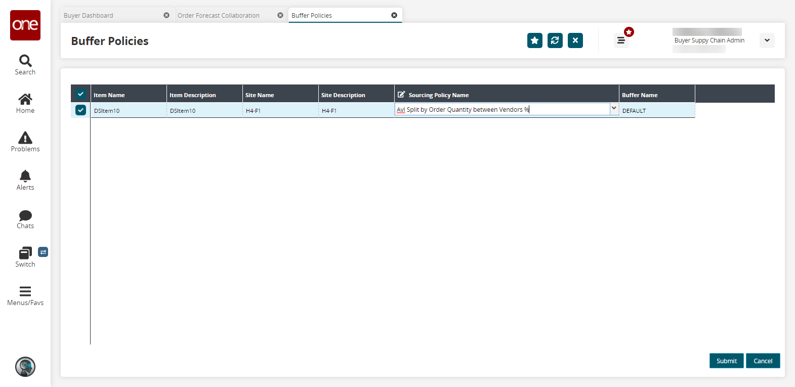Viewport: 795px width, 387px height.
Task: Close Buffer Policies using the X toolbar button
Action: (x=575, y=40)
